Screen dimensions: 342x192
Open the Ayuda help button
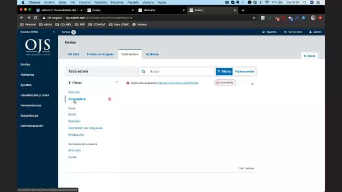click(309, 56)
